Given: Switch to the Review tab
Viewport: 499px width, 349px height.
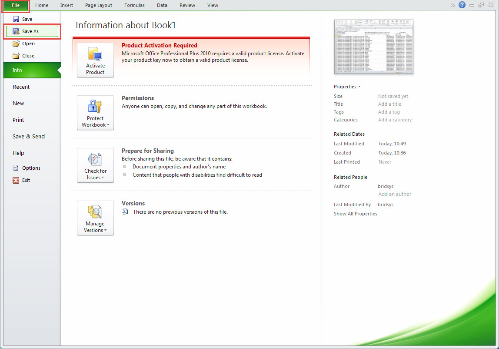Looking at the screenshot, I should point(187,5).
